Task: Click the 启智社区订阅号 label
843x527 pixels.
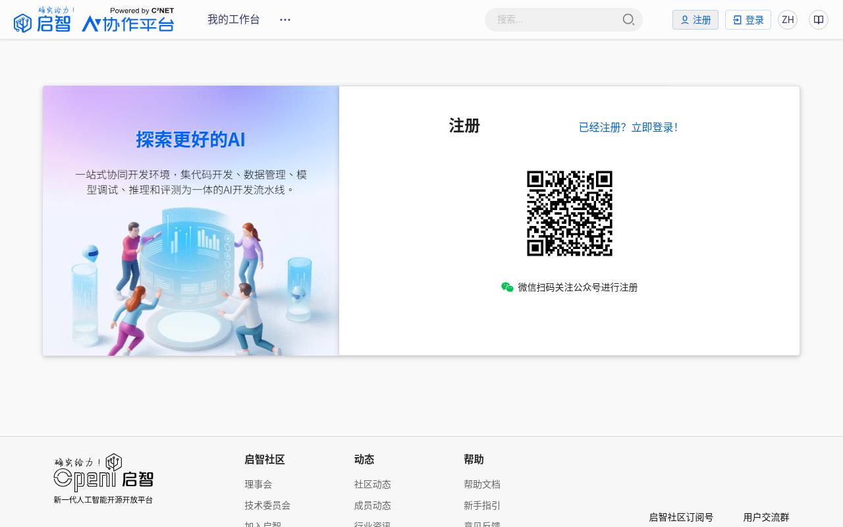Action: [681, 517]
